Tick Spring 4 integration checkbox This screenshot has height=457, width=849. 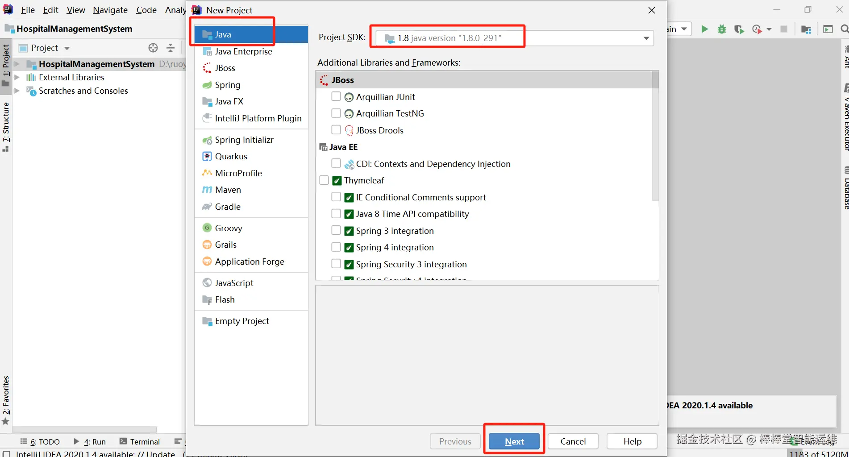click(x=336, y=247)
